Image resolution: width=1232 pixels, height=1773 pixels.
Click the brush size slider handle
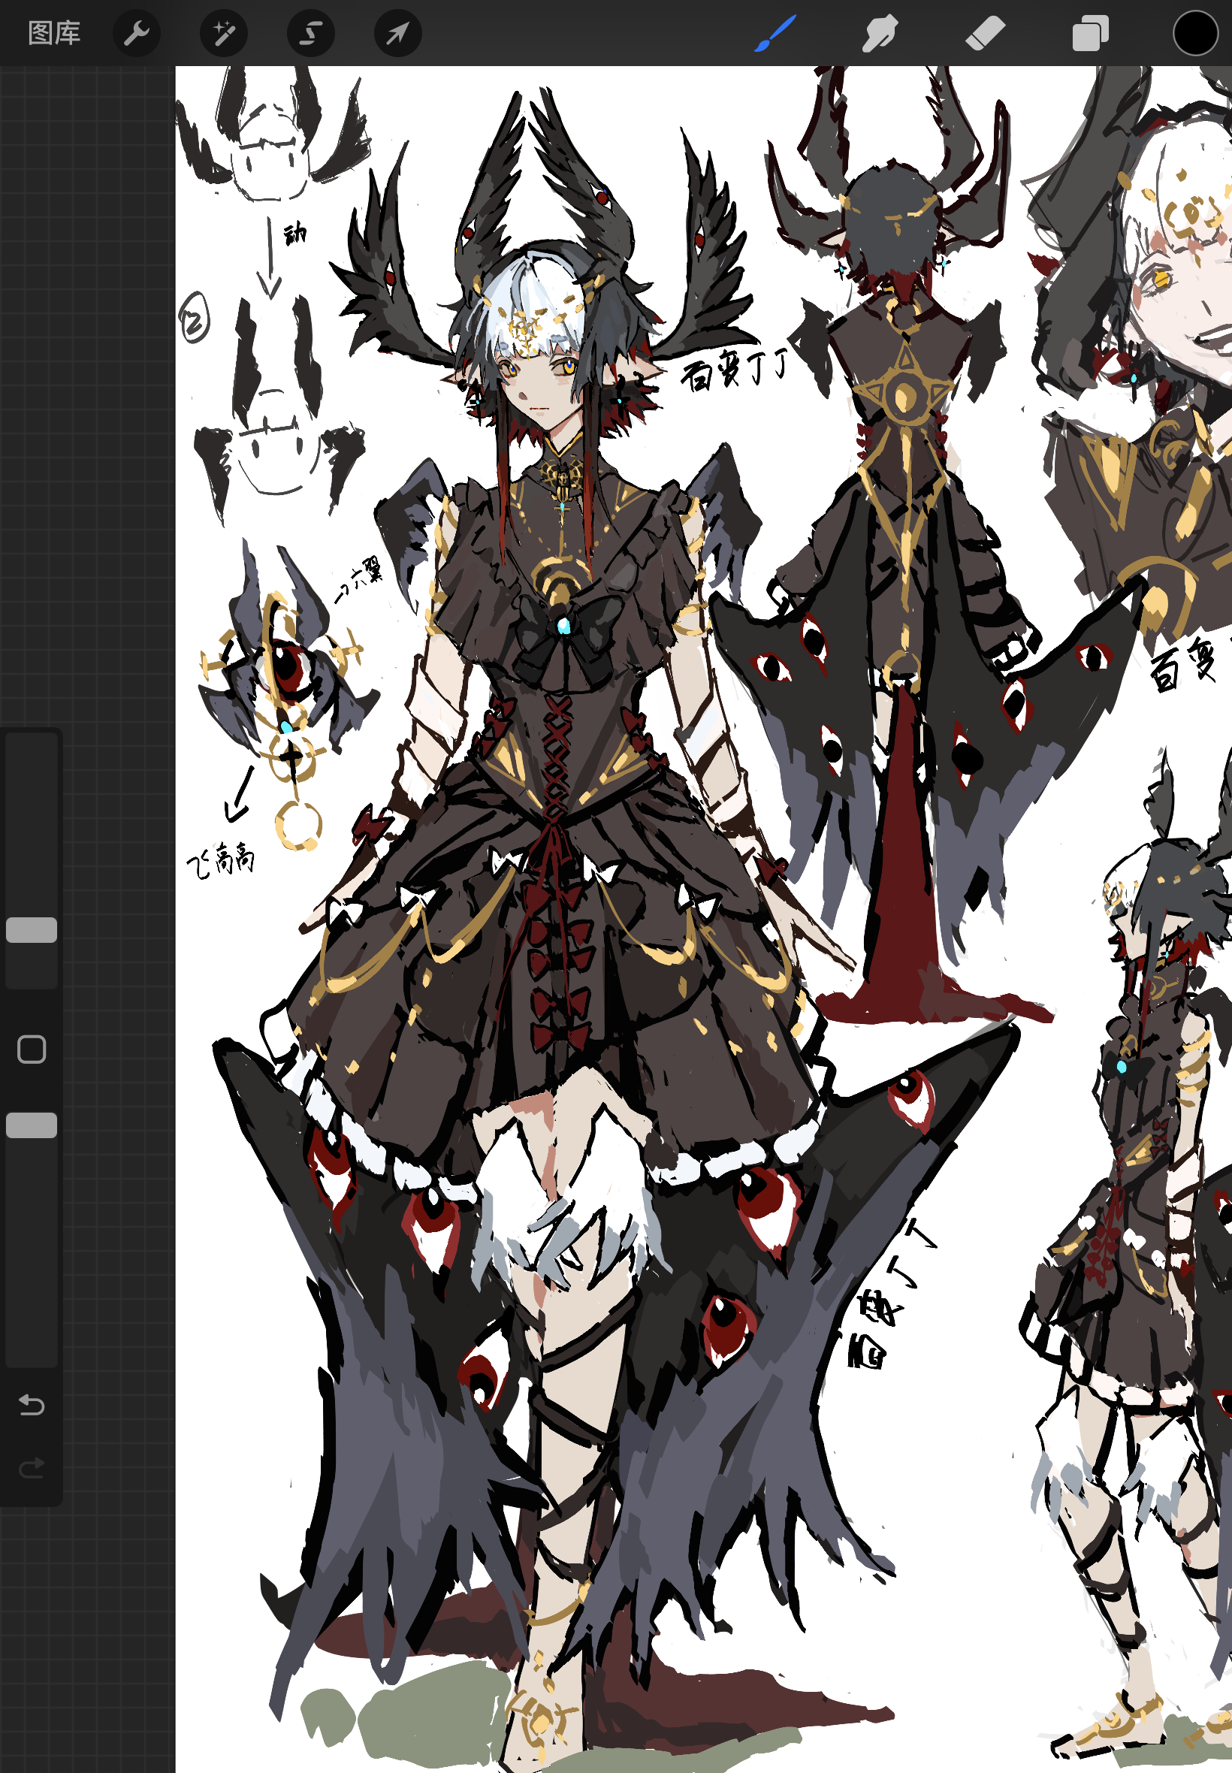(32, 930)
